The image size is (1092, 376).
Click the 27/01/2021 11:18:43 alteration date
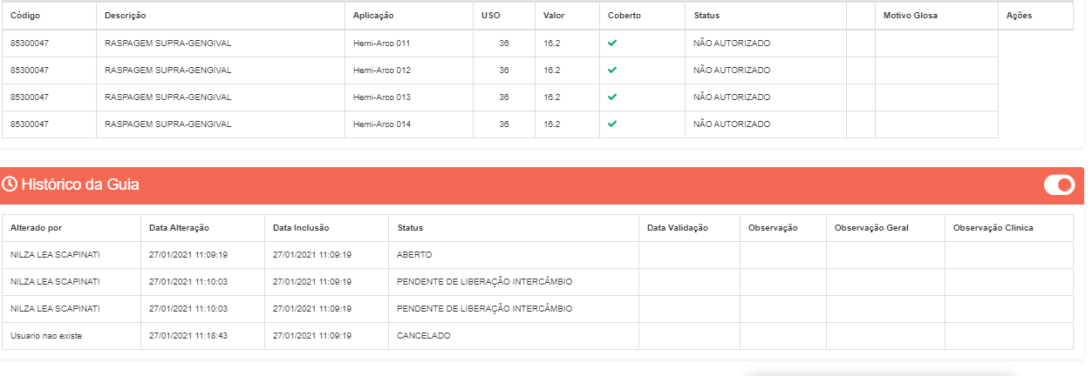click(188, 335)
